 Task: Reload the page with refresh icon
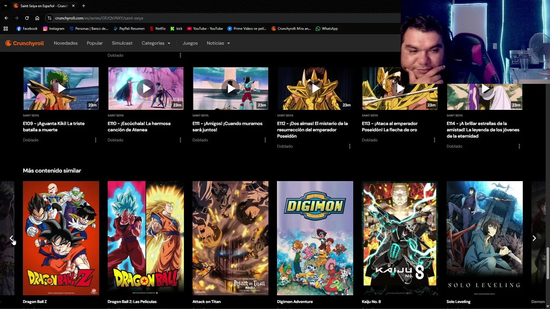[27, 18]
